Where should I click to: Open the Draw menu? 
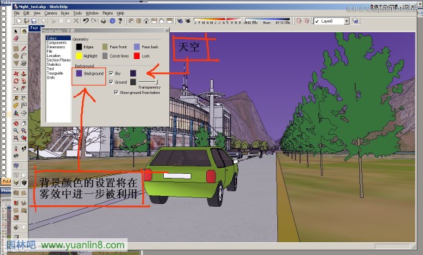coord(65,13)
